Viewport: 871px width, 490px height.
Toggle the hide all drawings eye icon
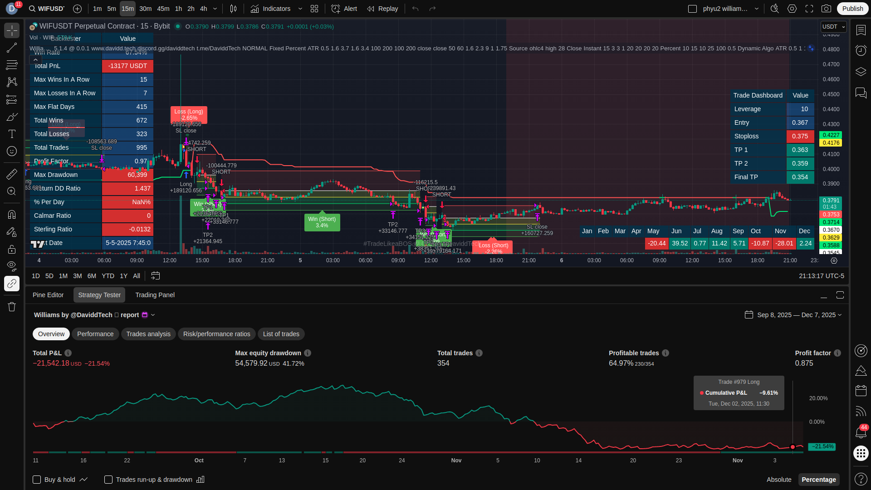(12, 265)
